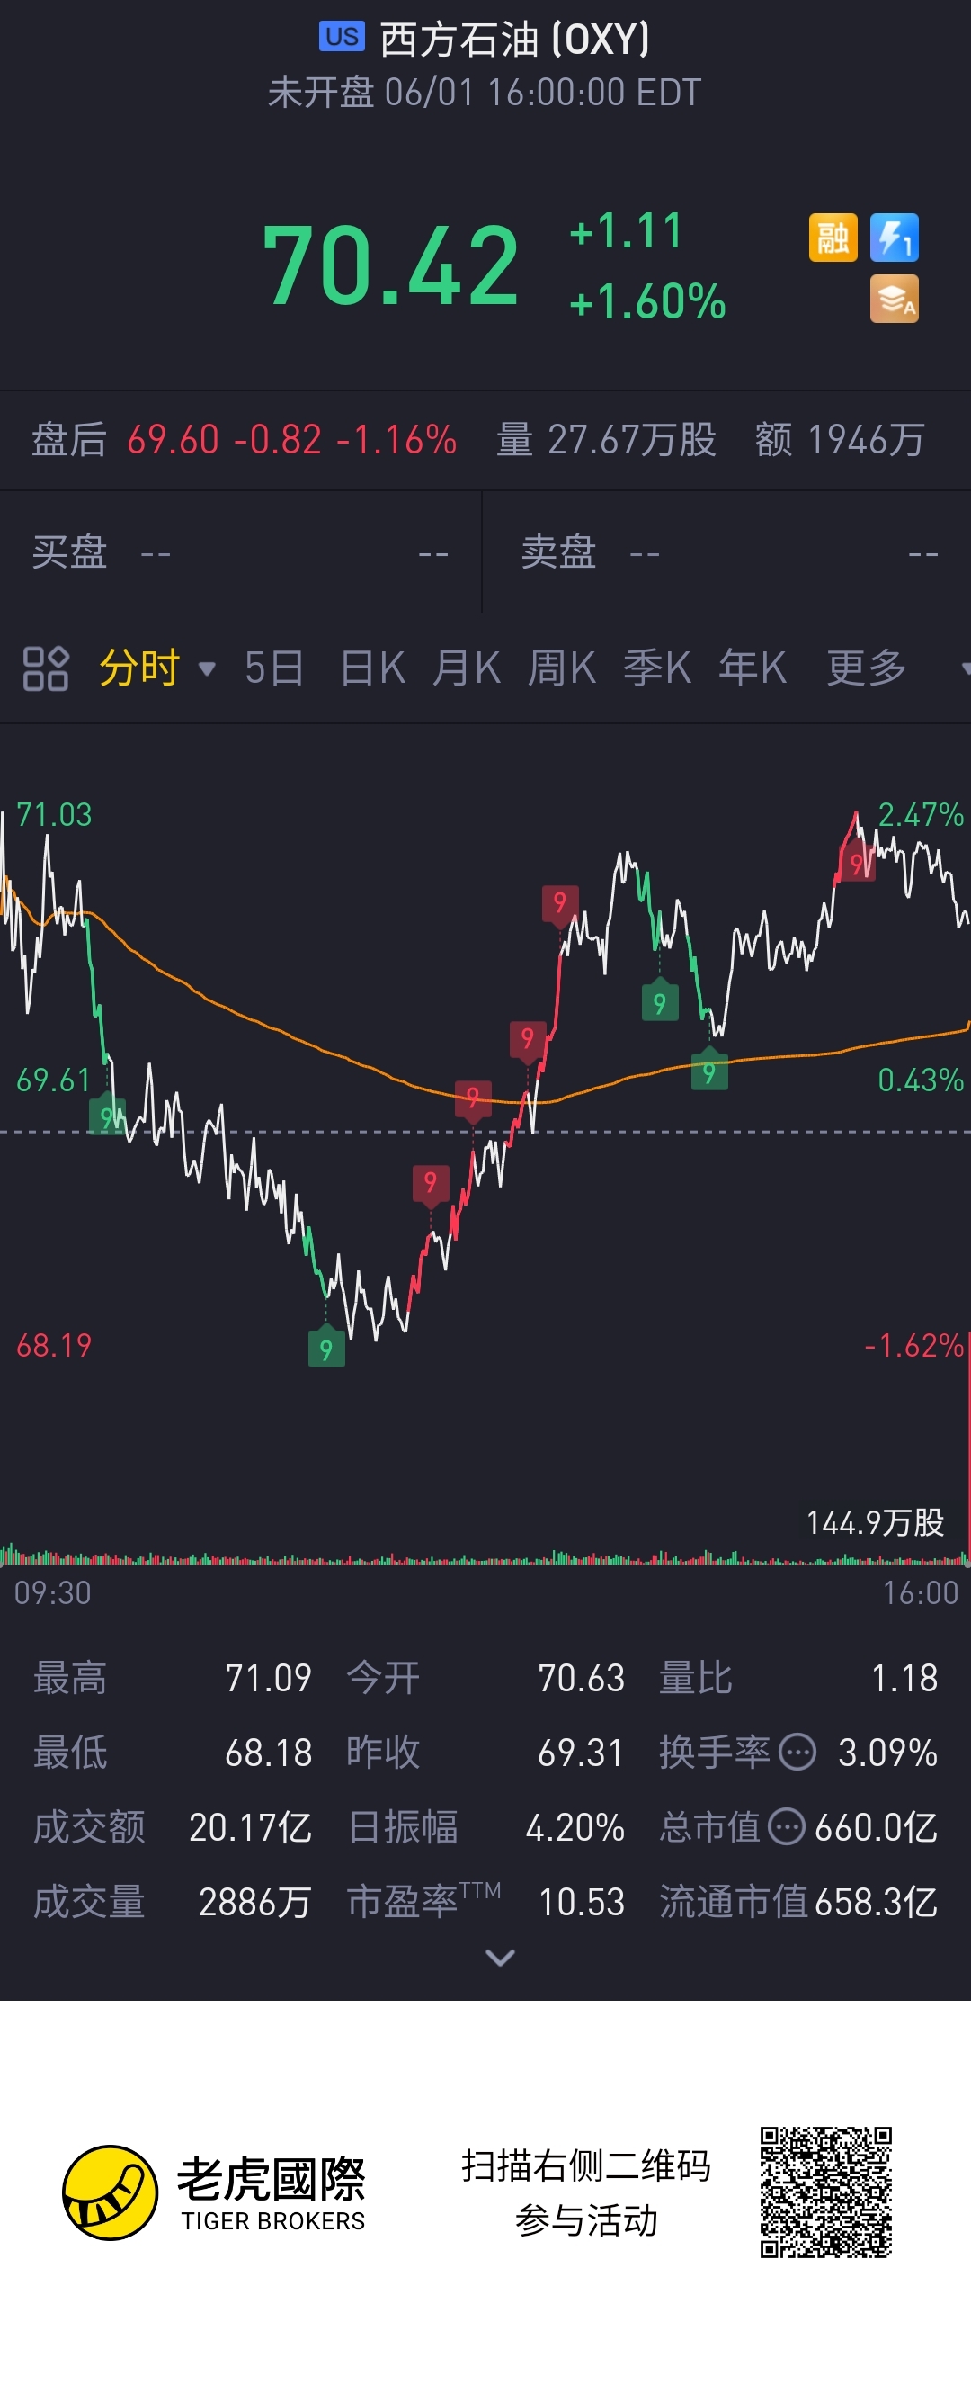971x2385 pixels.
Task: Tap the 2.47% chart axis label
Action: tap(920, 815)
